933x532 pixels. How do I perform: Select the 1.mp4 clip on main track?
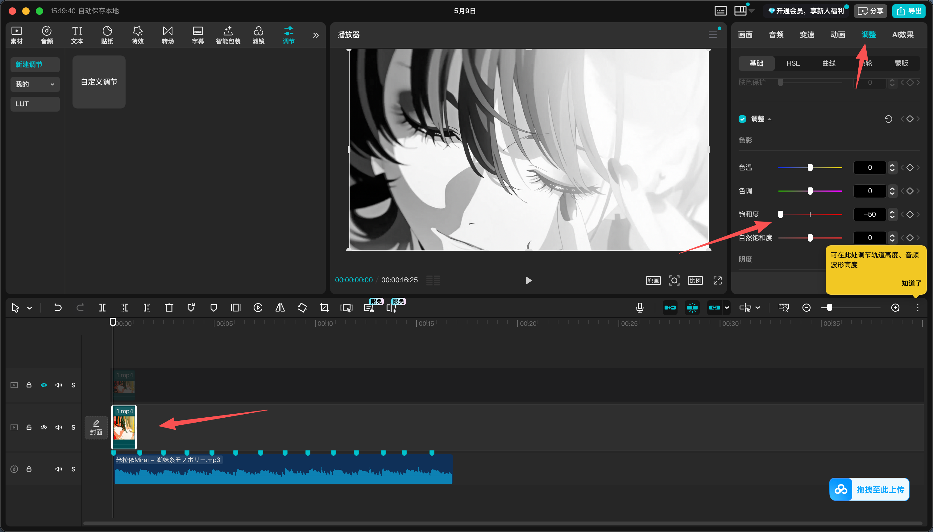124,427
